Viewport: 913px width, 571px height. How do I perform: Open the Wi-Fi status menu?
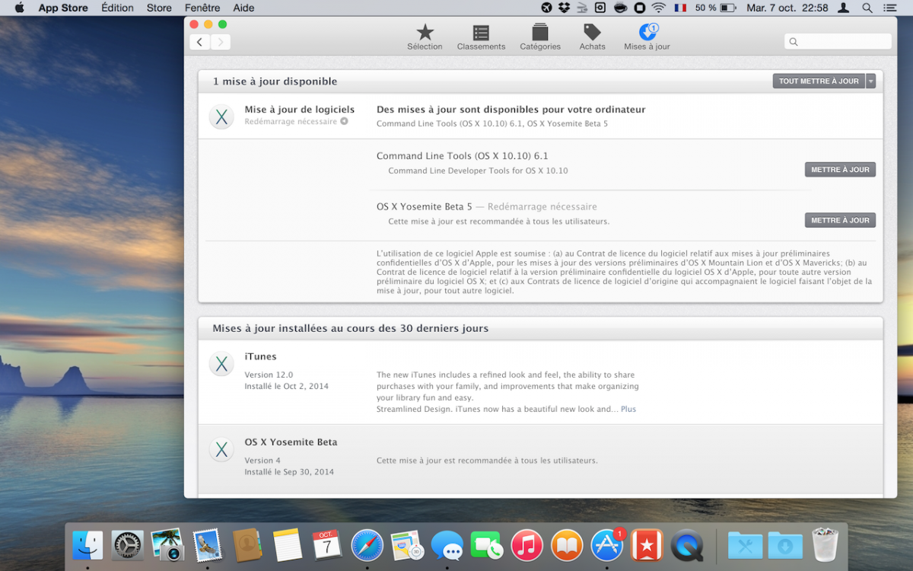[658, 8]
